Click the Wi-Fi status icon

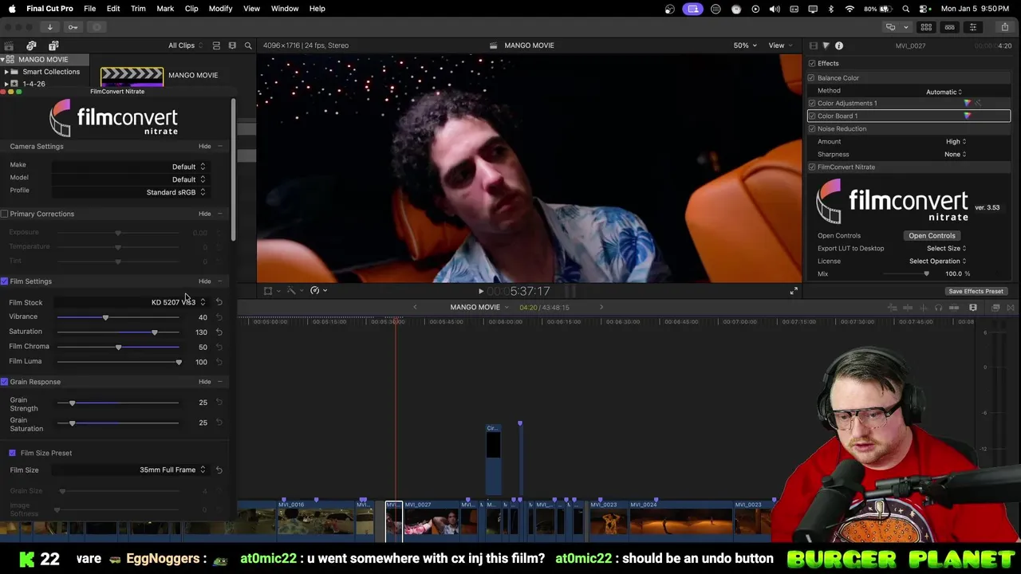[x=850, y=9]
